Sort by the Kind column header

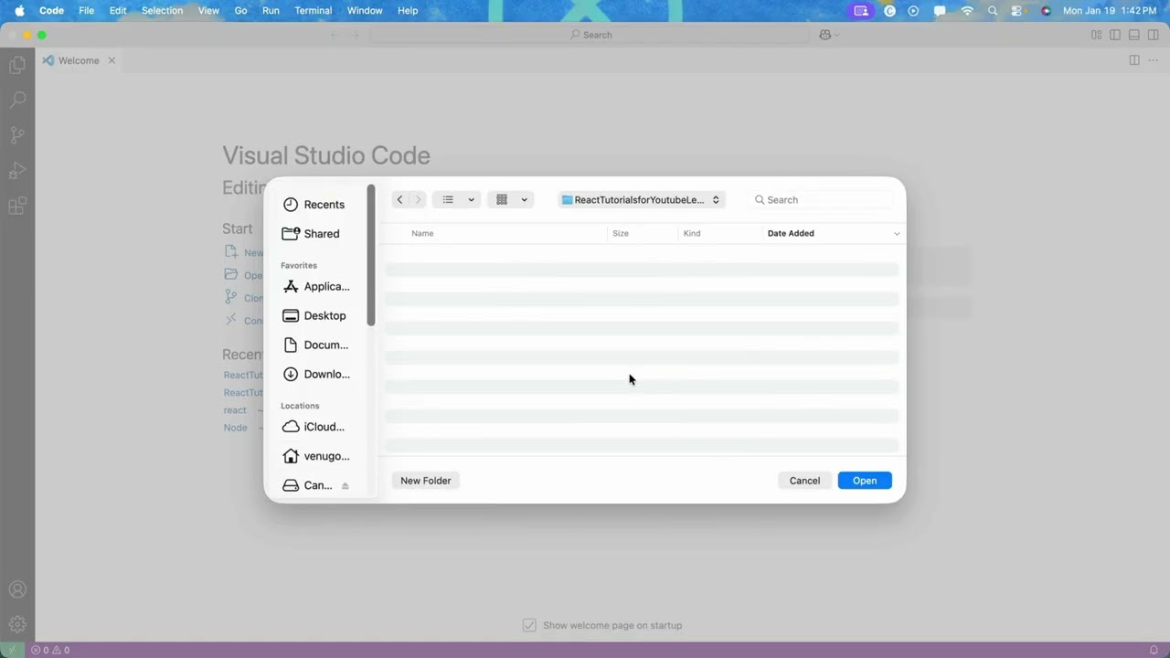point(692,233)
